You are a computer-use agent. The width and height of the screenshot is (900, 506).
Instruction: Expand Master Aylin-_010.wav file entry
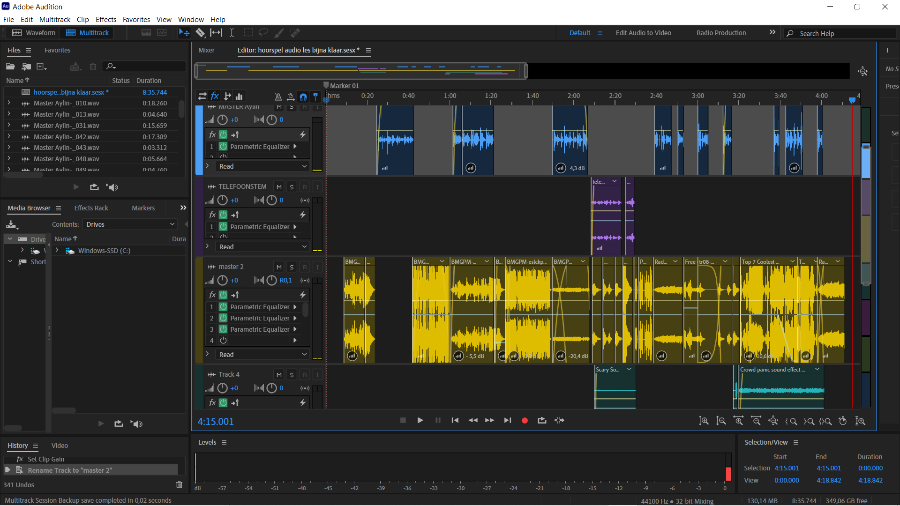click(8, 103)
